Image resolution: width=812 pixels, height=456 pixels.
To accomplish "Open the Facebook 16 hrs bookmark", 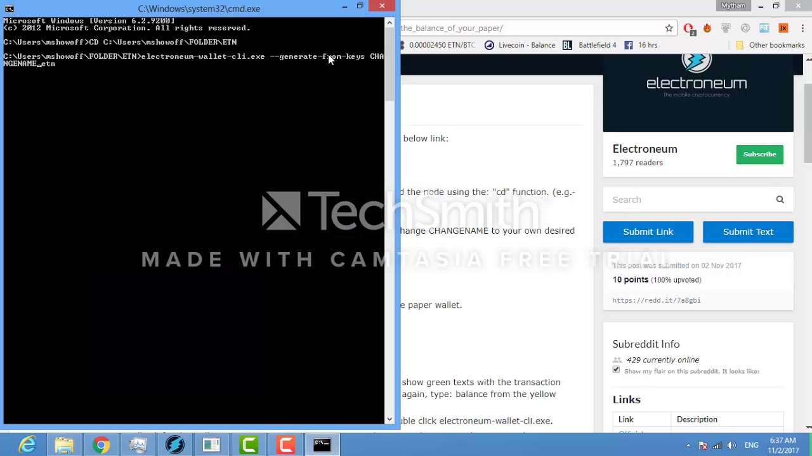I will pos(641,45).
